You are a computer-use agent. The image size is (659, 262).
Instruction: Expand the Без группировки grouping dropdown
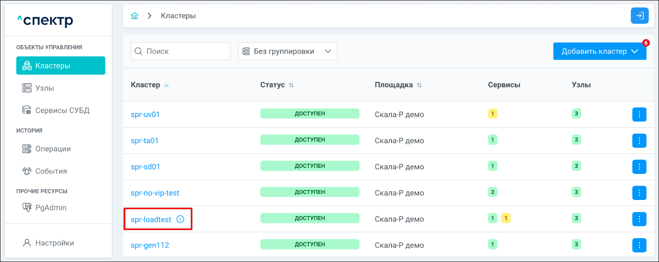tap(288, 51)
